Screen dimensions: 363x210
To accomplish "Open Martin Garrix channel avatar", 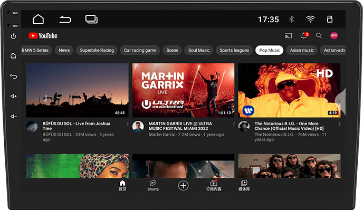I will (x=138, y=127).
